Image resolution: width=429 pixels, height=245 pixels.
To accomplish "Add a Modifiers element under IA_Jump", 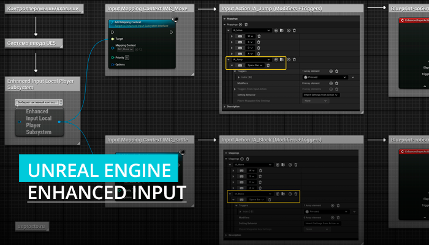I will pyautogui.click(x=331, y=83).
